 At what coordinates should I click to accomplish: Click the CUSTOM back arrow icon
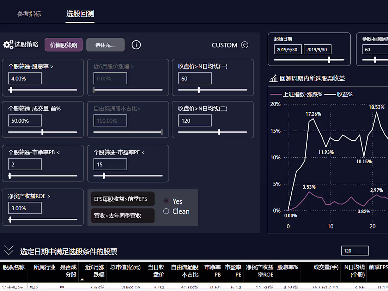coord(244,45)
